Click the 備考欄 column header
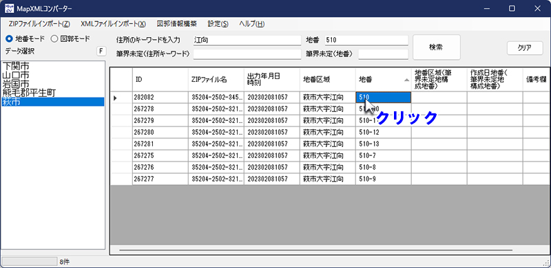 pyautogui.click(x=537, y=80)
